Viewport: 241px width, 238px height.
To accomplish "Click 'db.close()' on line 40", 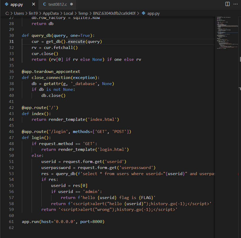I will [x=53, y=96].
